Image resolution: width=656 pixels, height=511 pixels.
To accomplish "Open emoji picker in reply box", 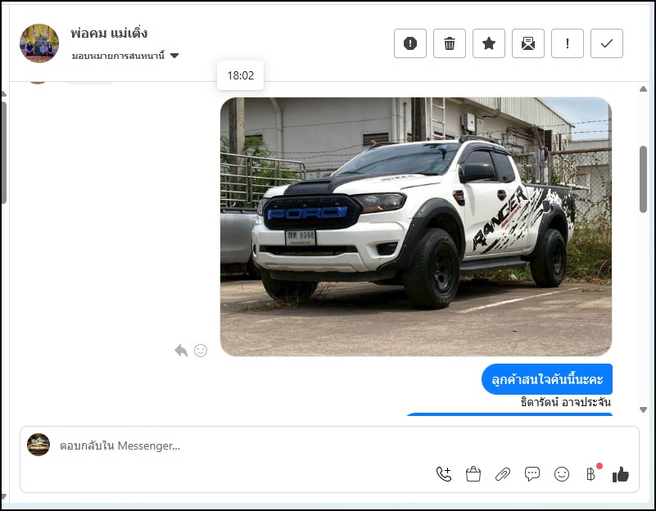I will pyautogui.click(x=562, y=474).
